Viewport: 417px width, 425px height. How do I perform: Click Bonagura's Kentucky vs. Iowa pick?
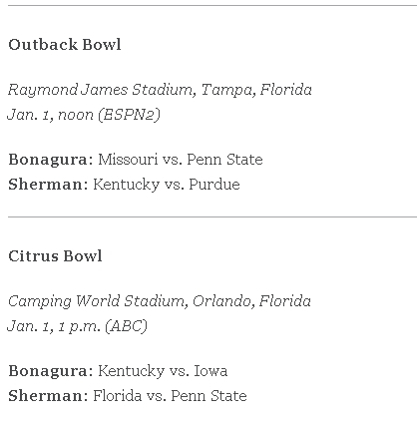(x=163, y=371)
